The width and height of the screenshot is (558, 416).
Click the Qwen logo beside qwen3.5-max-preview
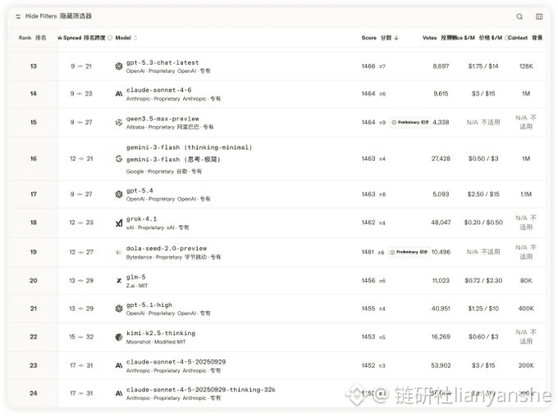pos(119,123)
